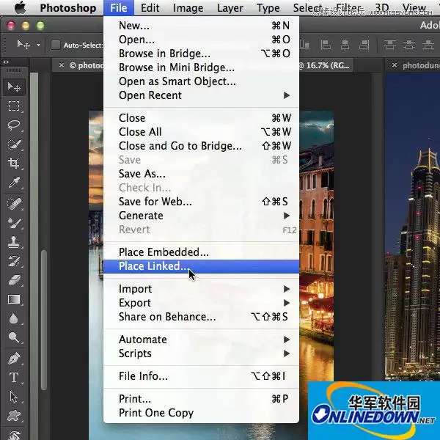Screen dimensions: 440x440
Task: Close the photodune document tab
Action: (x=395, y=65)
